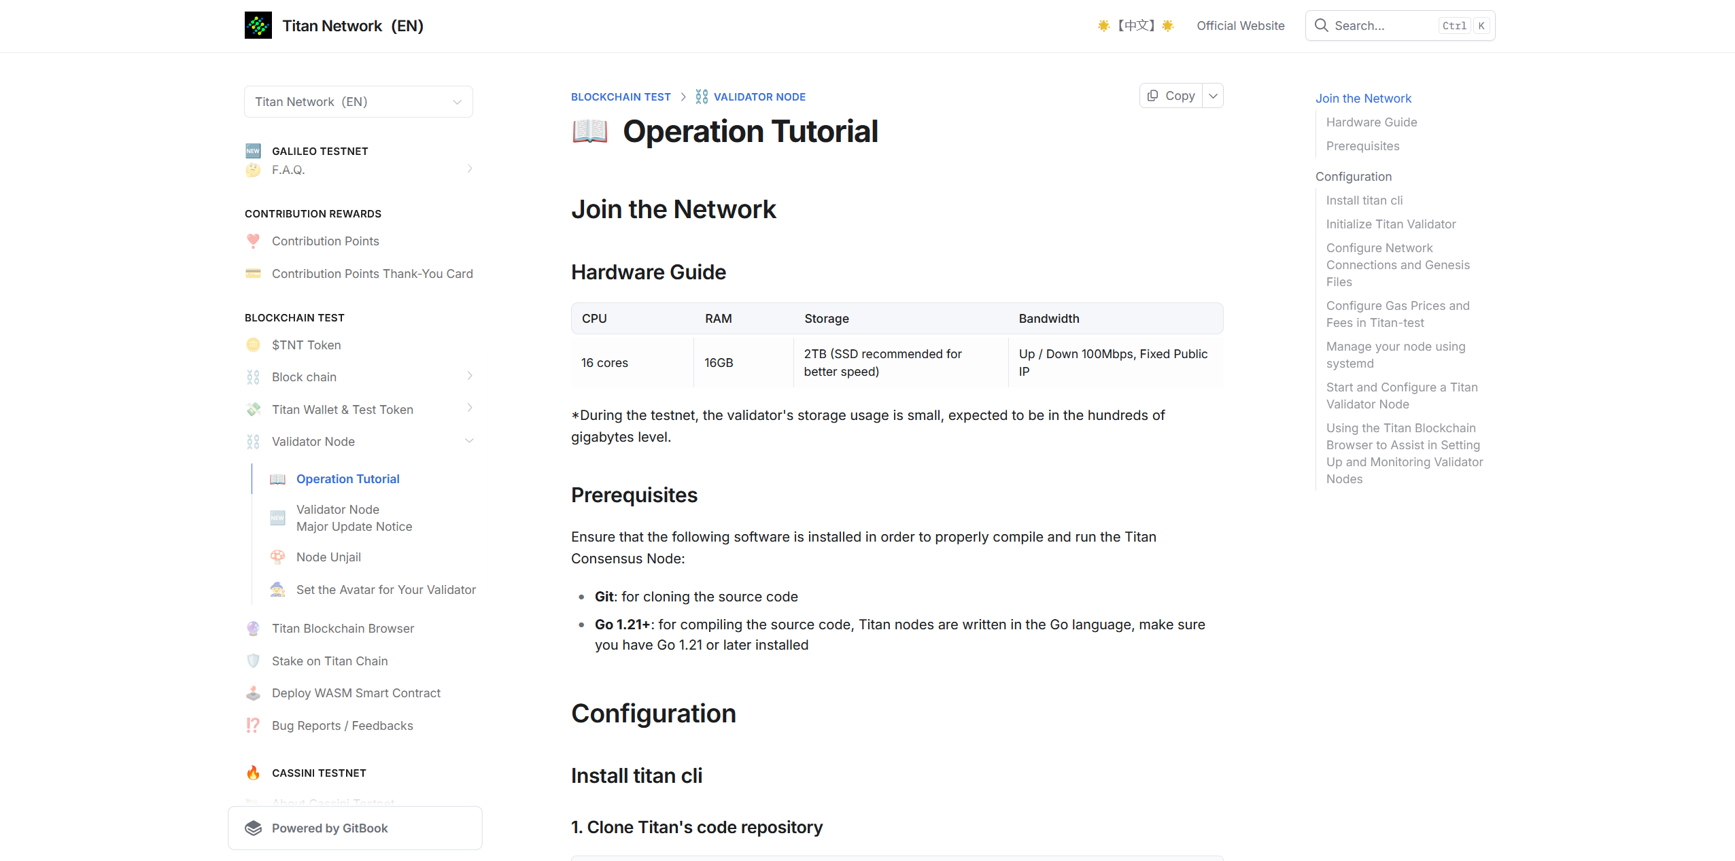Open Bug Reports / Feedbacks page
Image resolution: width=1735 pixels, height=861 pixels.
pos(342,725)
